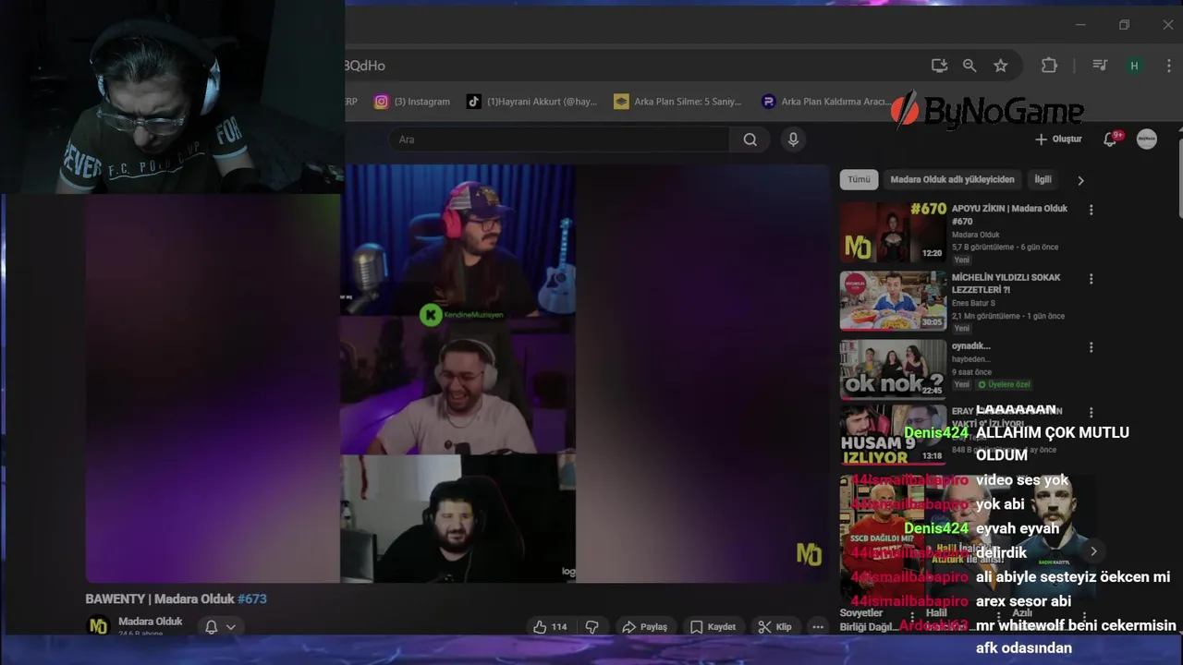Click the MD channel watermark in player
Viewport: 1183px width, 665px height.
click(809, 554)
